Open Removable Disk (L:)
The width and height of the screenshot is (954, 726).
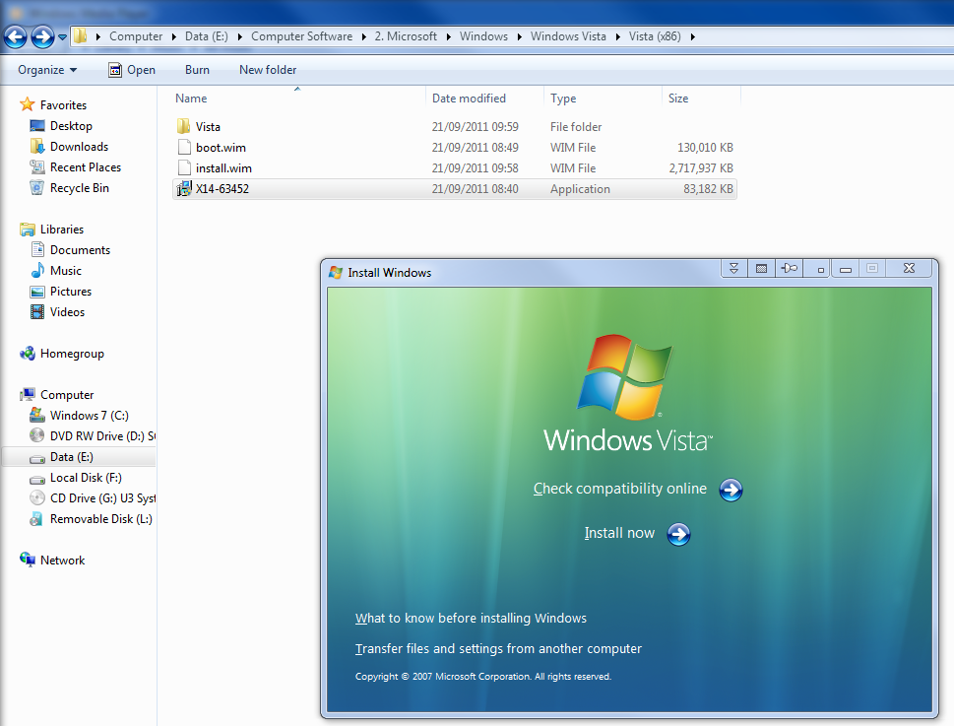pyautogui.click(x=101, y=519)
